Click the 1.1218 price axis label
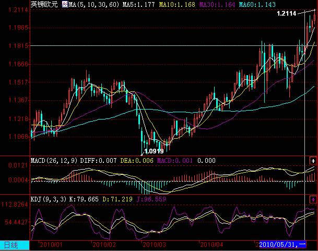318x251 pixels. pyautogui.click(x=18, y=118)
